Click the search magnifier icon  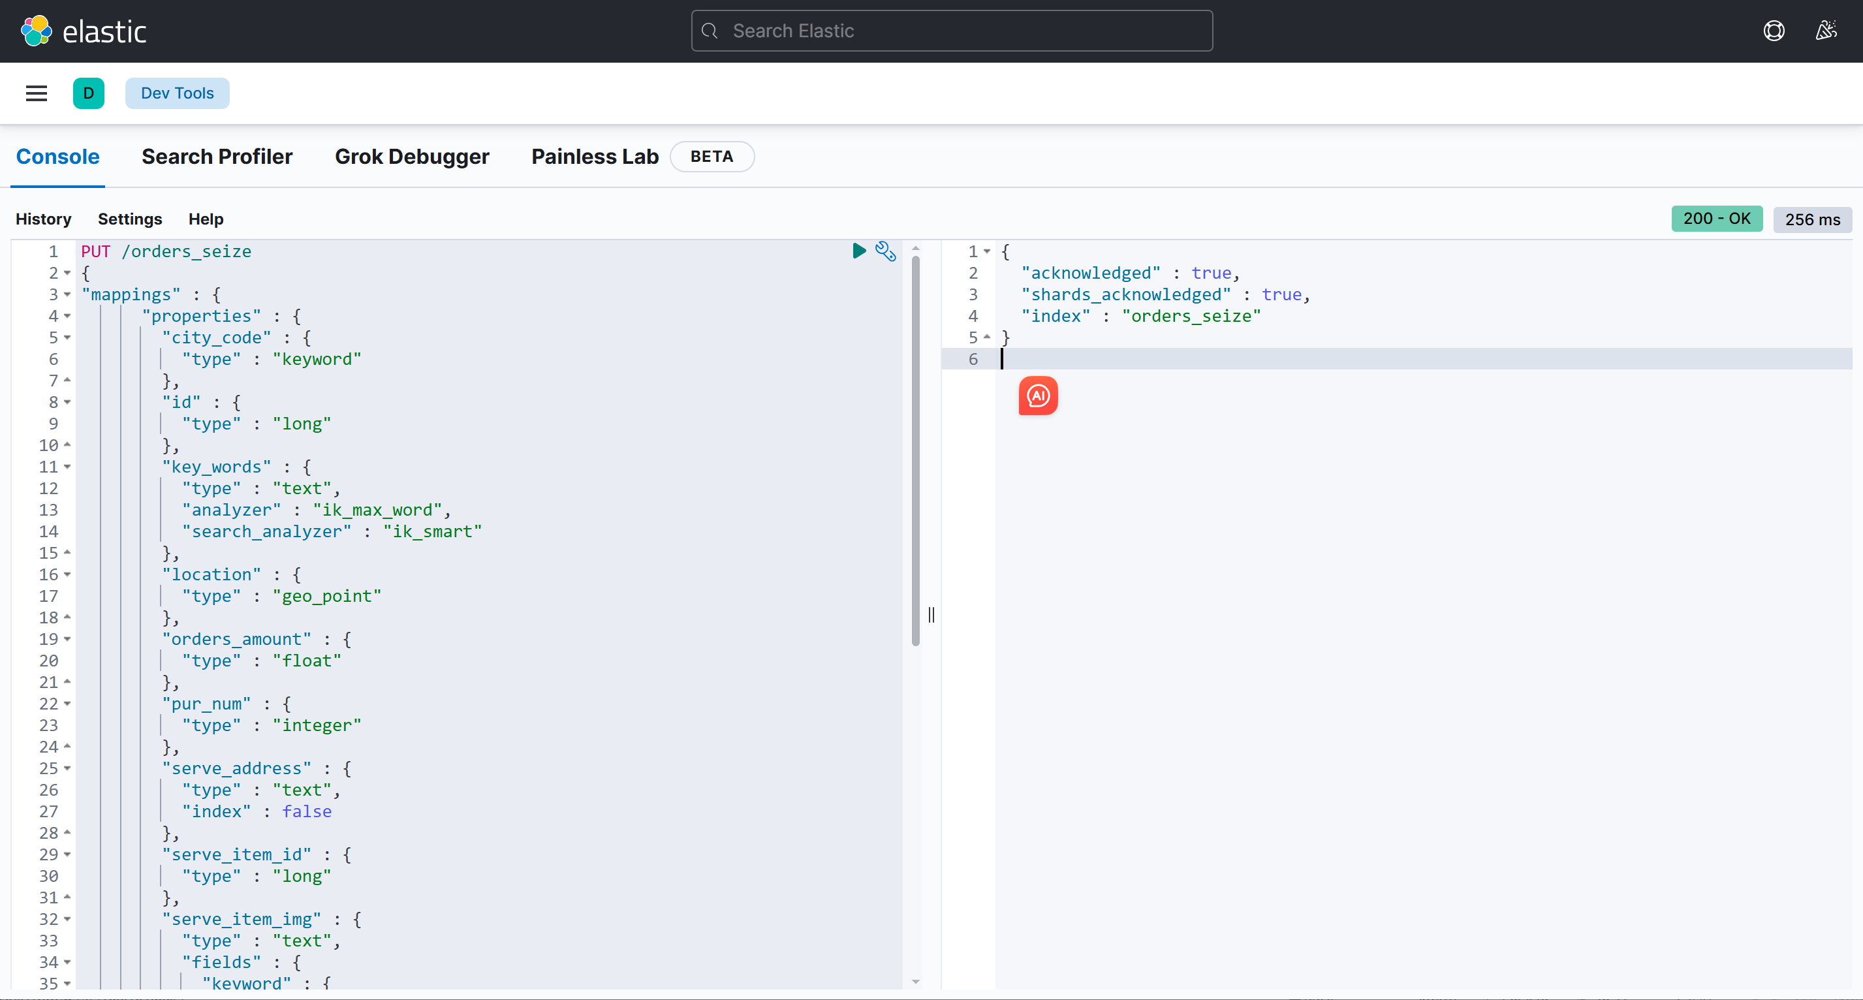(x=710, y=31)
